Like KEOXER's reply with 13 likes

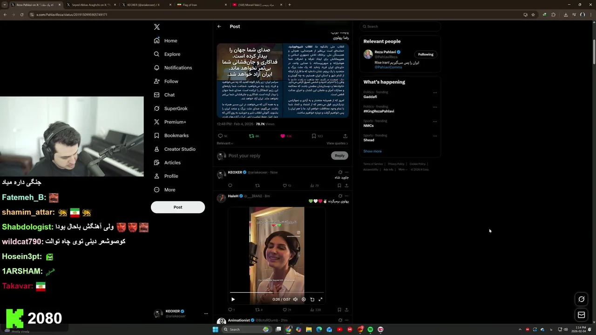click(284, 185)
